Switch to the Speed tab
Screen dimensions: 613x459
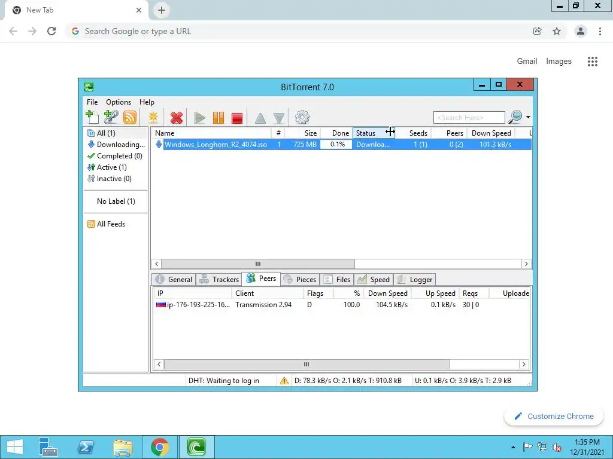pyautogui.click(x=374, y=280)
